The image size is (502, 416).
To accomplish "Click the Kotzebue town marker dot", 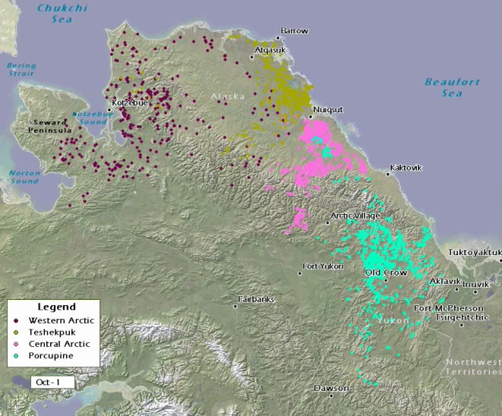I will pos(109,110).
